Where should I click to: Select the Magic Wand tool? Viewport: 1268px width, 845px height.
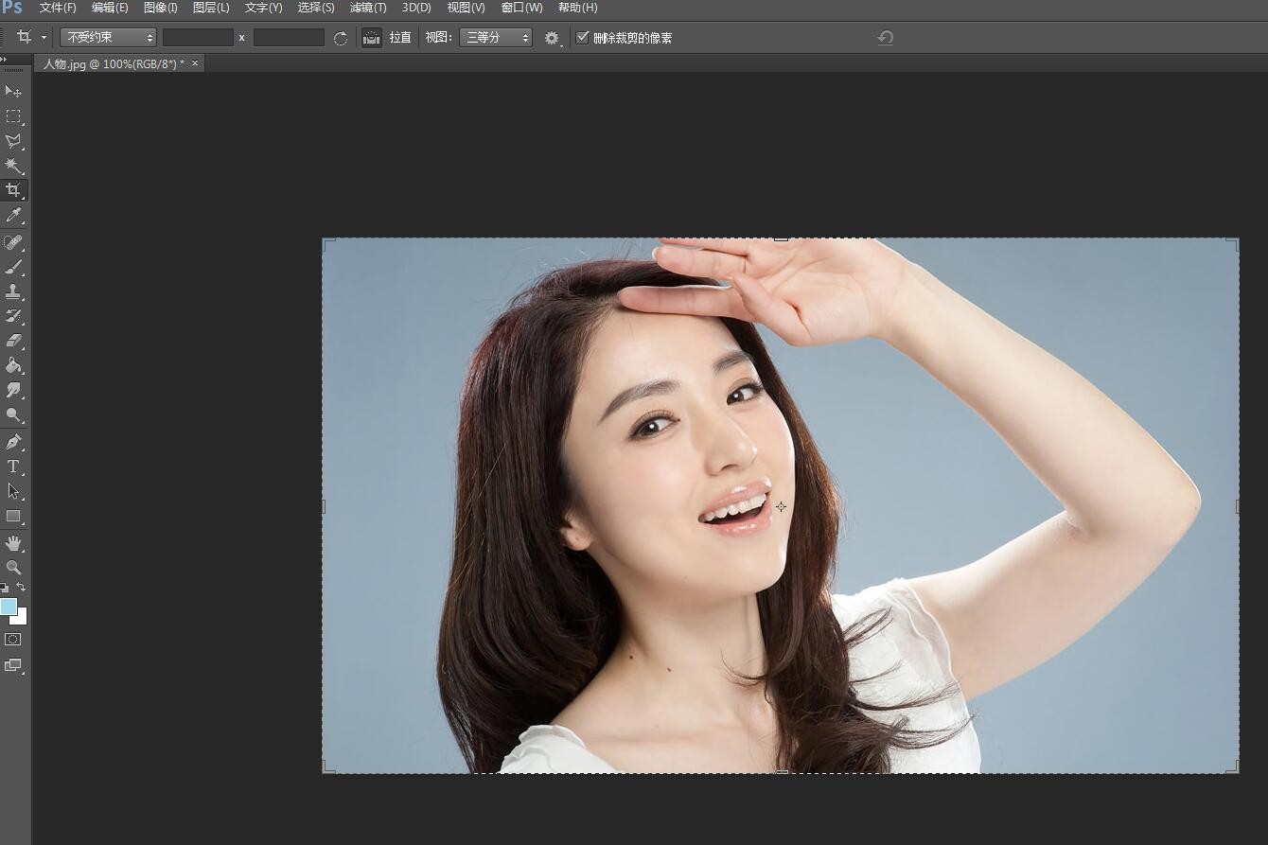pos(13,166)
